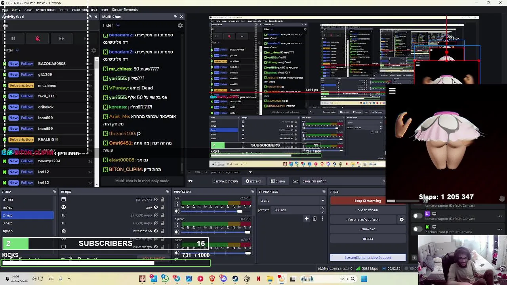
Task: Open the כלים menu
Action: click(x=94, y=9)
